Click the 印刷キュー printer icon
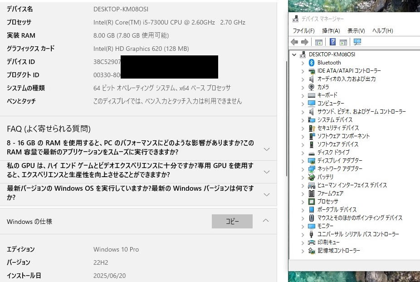 [311, 242]
